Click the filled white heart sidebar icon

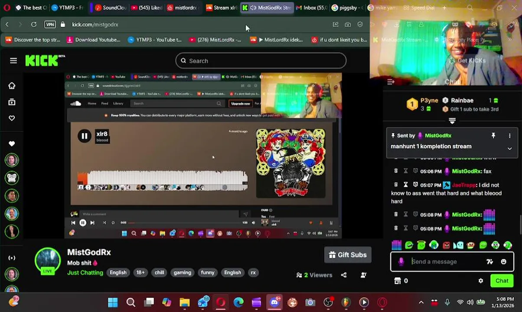coord(12,143)
